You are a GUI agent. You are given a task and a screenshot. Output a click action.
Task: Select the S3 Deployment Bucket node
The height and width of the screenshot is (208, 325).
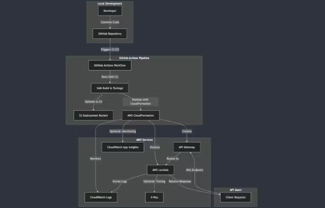tap(93, 115)
